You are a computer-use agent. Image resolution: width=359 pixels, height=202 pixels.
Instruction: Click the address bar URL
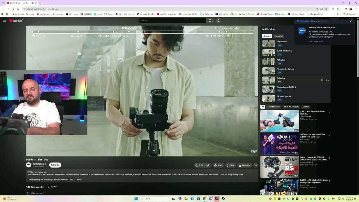[43, 9]
